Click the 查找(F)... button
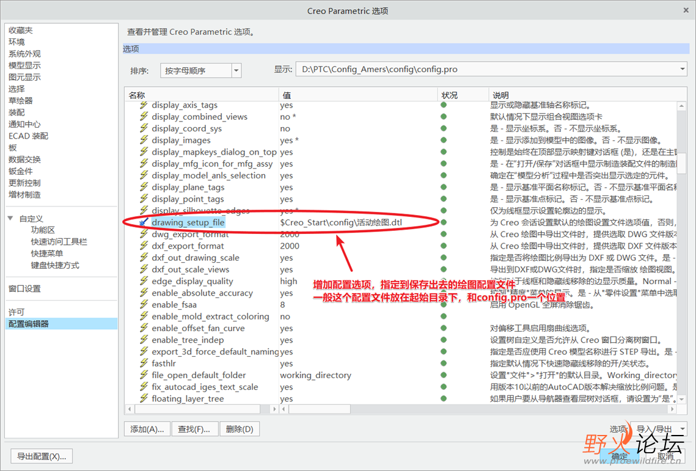 point(194,429)
